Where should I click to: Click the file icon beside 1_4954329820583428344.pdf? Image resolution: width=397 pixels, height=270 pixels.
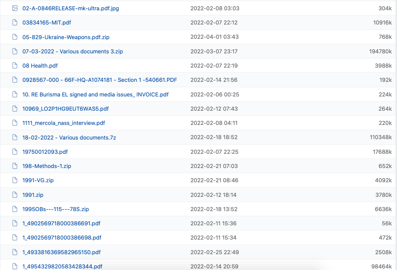(x=15, y=266)
